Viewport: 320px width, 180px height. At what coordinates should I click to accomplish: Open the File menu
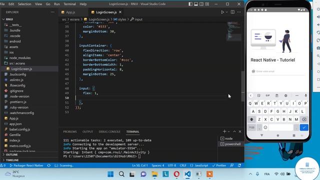point(2,4)
